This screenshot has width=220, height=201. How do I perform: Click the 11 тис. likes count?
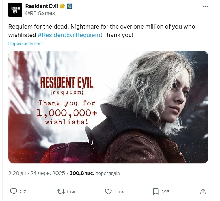click(x=120, y=192)
